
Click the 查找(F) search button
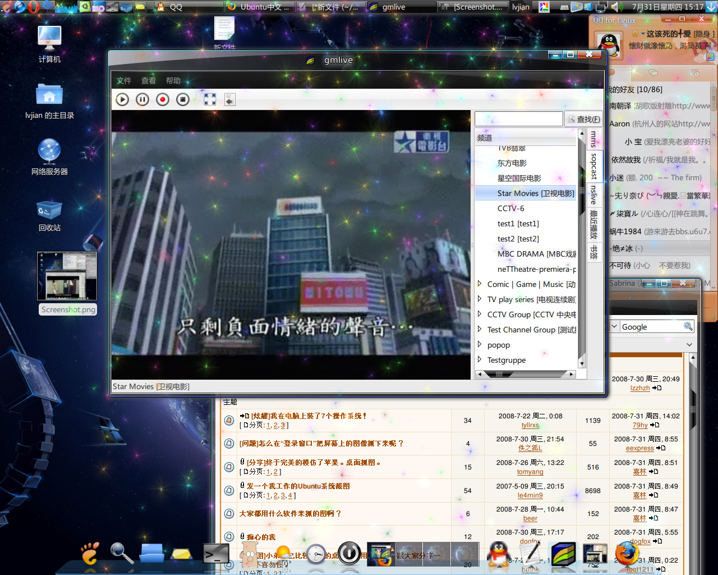click(583, 119)
